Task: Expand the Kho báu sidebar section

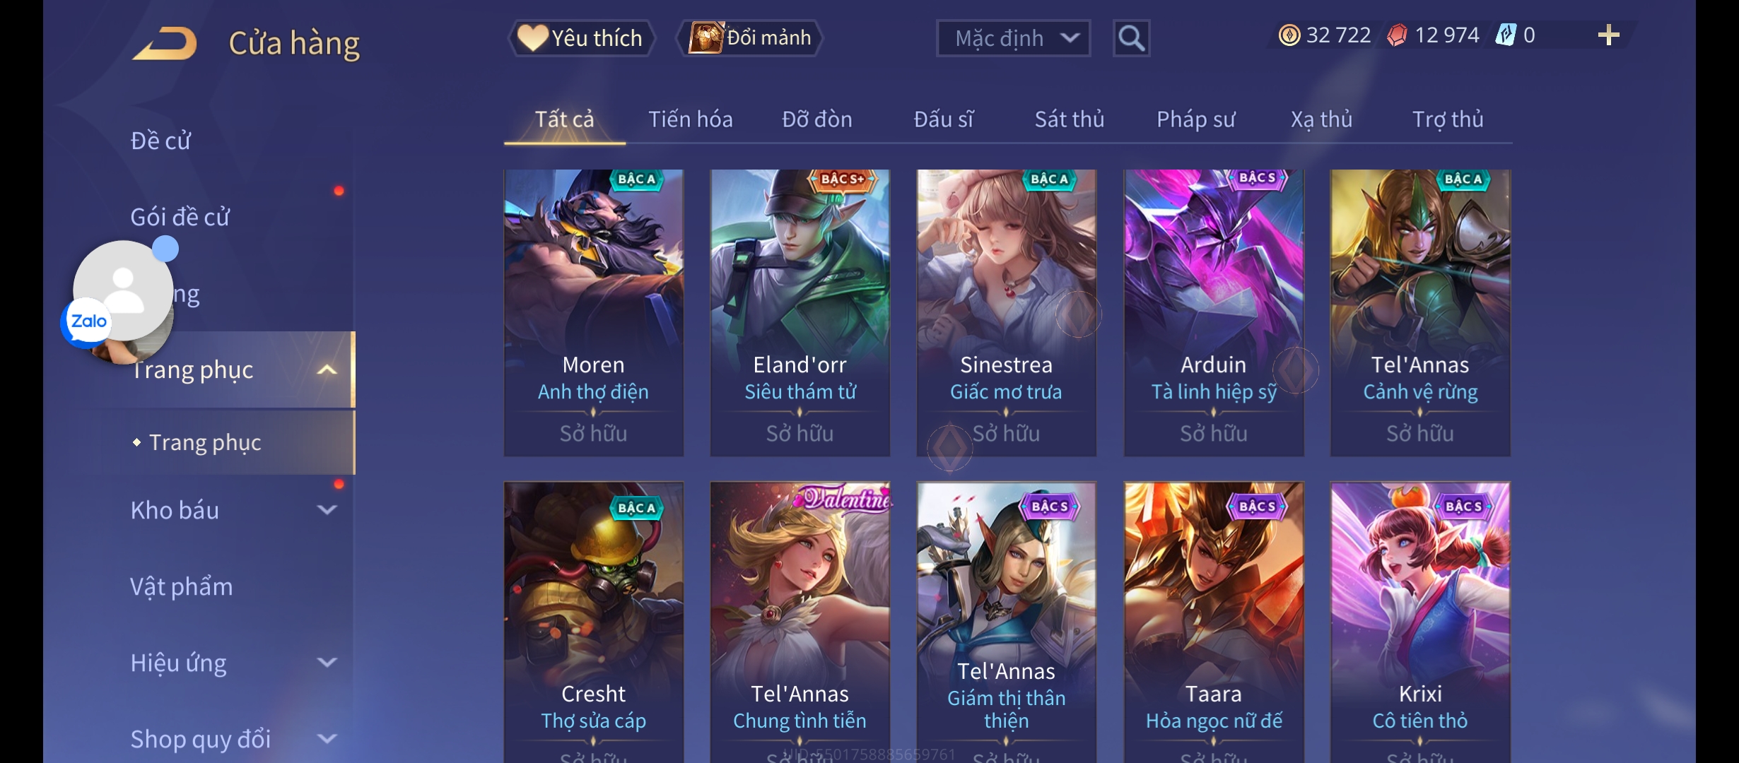Action: point(327,509)
